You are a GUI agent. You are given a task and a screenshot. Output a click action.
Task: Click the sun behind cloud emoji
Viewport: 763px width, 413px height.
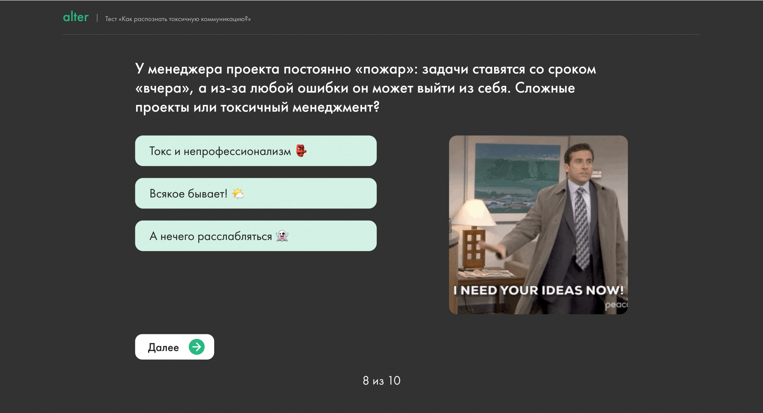(x=238, y=193)
